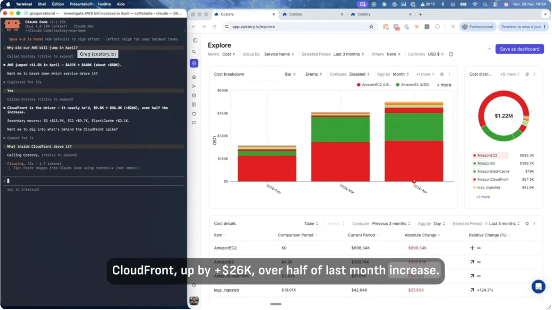Sort by the Absolute Change column header
552x310 pixels.
pos(423,235)
